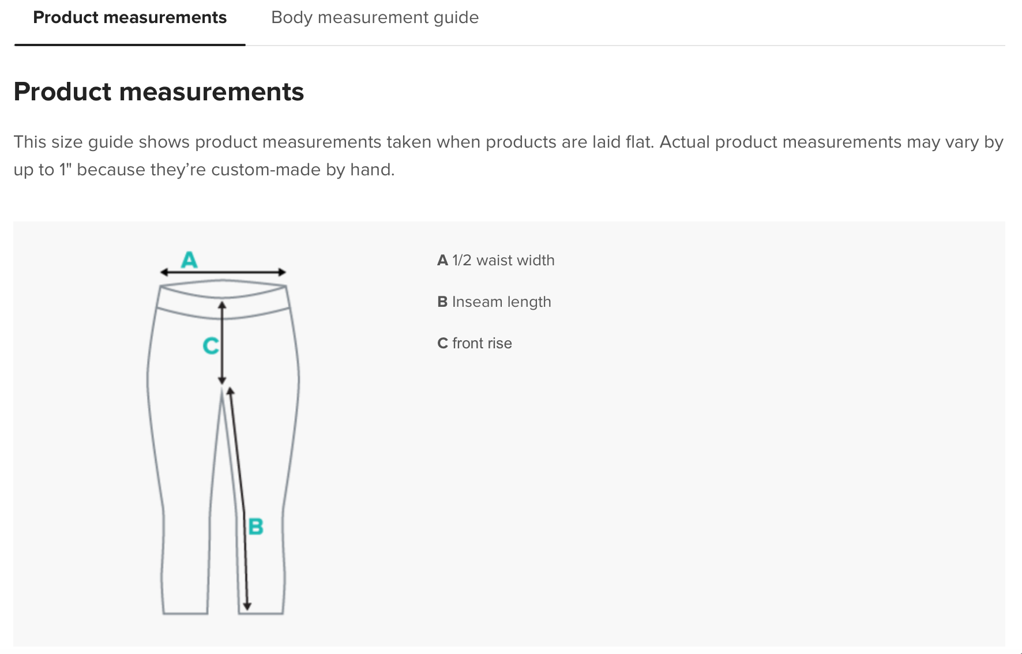Click the bold B in the legend
This screenshot has width=1022, height=654.
tap(442, 302)
